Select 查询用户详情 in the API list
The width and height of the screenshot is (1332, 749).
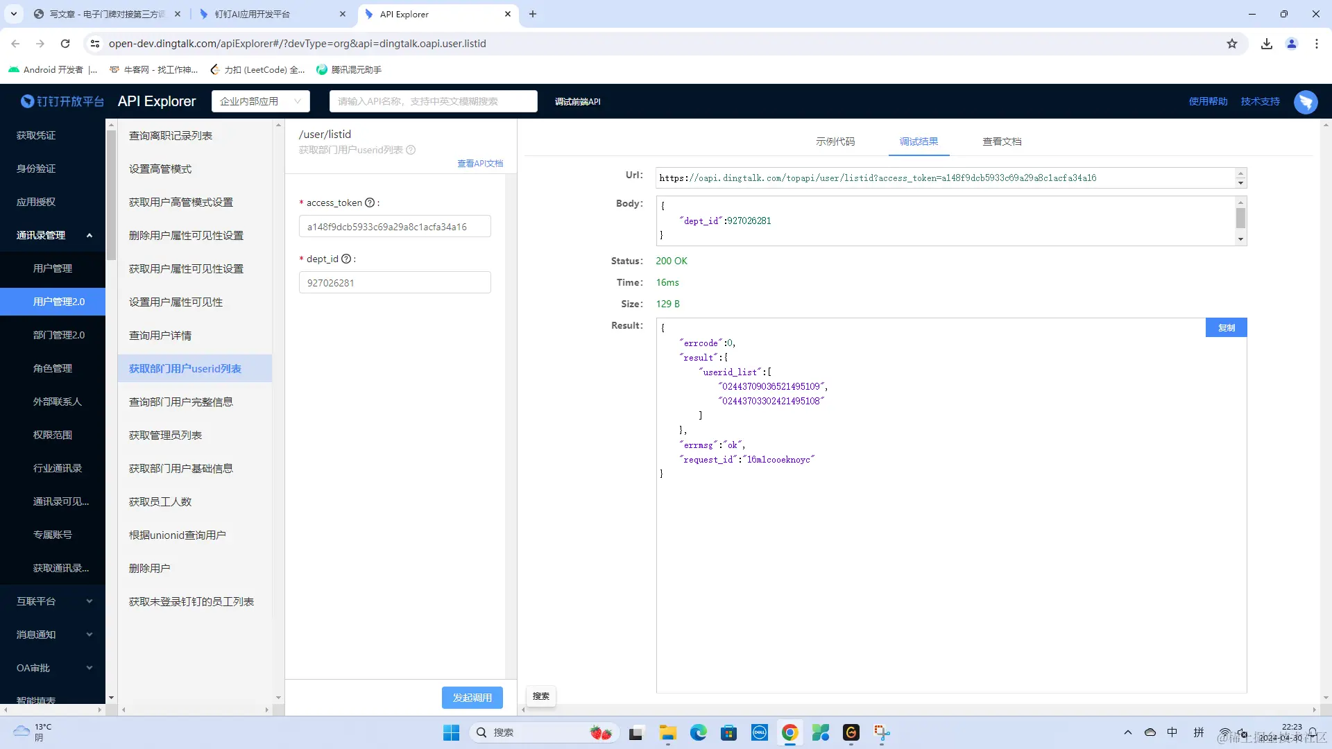[x=160, y=335]
